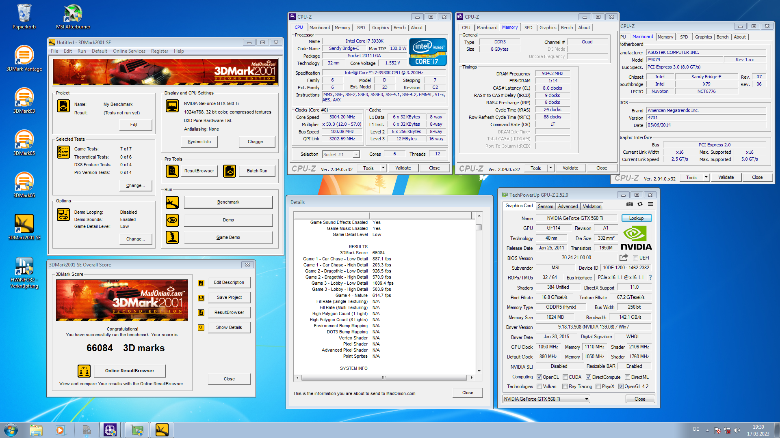This screenshot has width=780, height=438.
Task: Open the Online Services menu in 3DMark2001
Action: pyautogui.click(x=129, y=51)
